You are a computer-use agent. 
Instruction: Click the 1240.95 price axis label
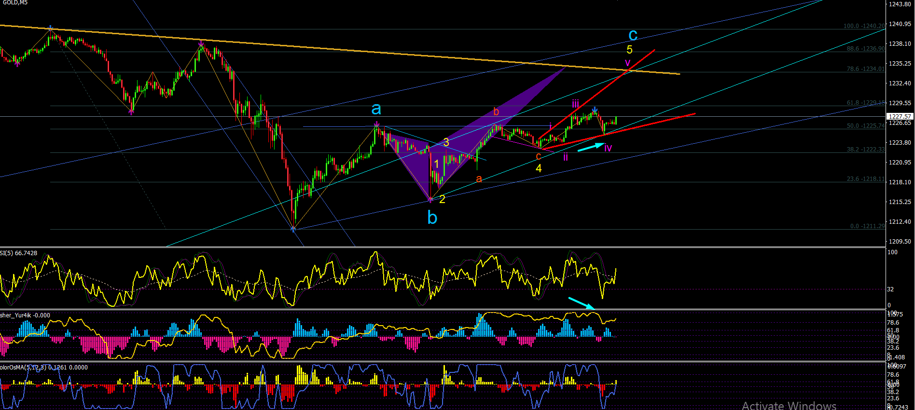900,24
